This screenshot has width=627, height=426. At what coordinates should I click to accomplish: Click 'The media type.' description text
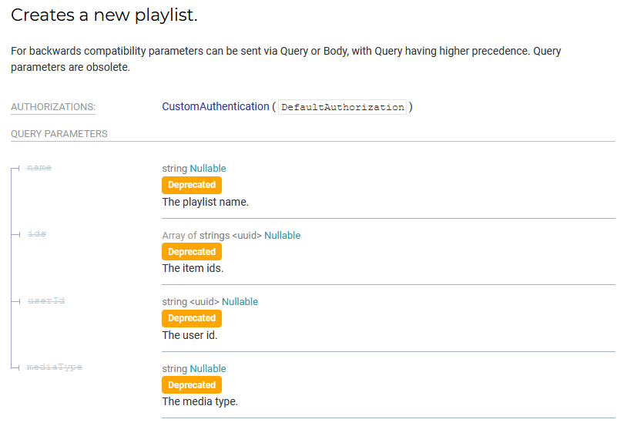tap(199, 401)
